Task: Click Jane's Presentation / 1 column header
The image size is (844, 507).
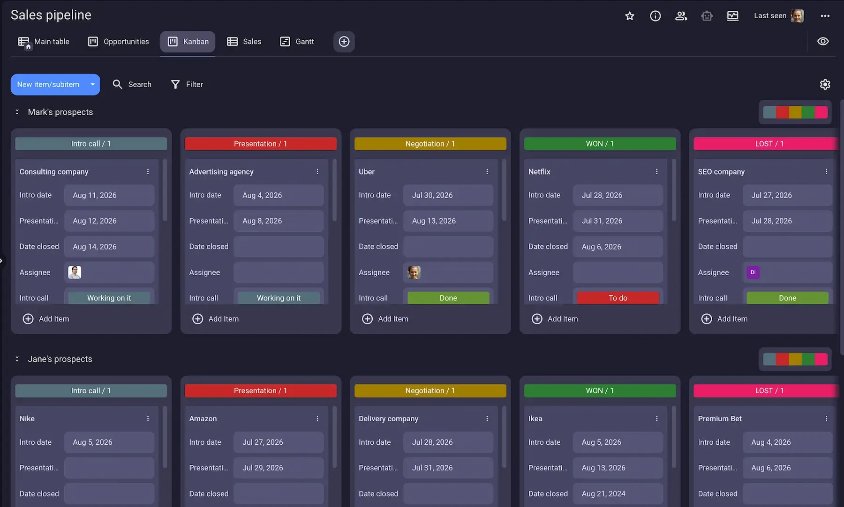Action: pyautogui.click(x=261, y=390)
